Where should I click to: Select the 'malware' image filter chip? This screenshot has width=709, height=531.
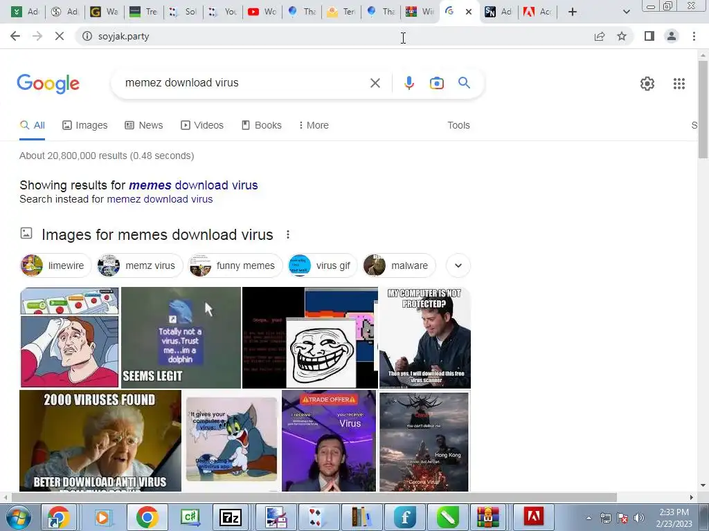400,265
